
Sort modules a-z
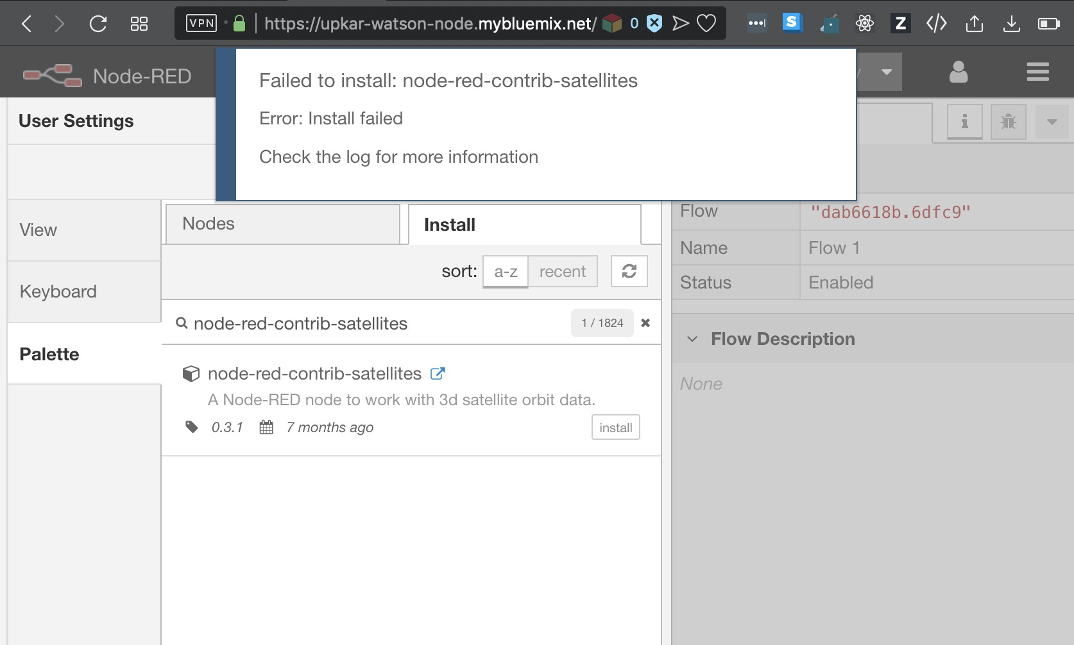click(x=506, y=271)
